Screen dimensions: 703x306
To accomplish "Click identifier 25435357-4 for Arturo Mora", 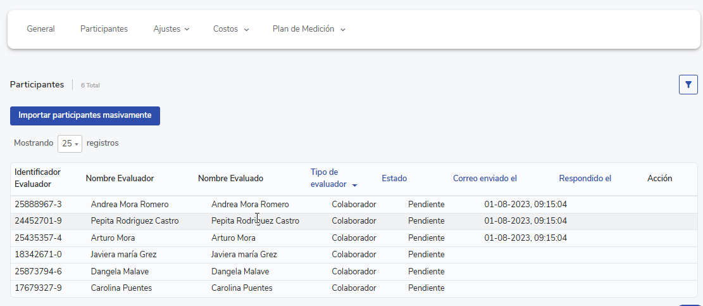I will (x=38, y=238).
